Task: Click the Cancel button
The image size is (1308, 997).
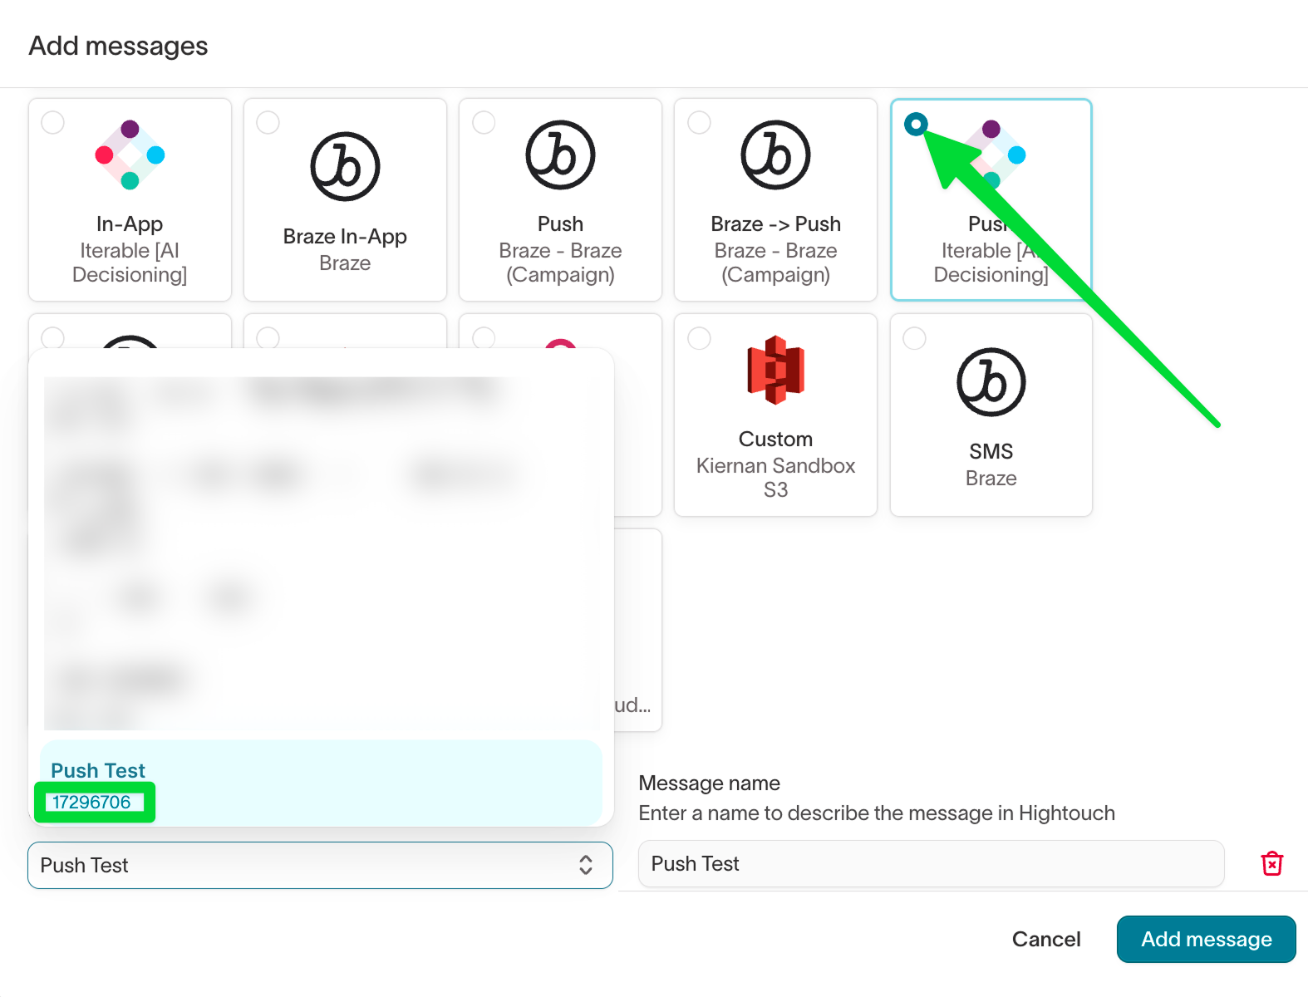Action: [x=1045, y=939]
